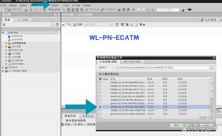
Task: Expand the 文档设置 tree node
Action: 6,57
